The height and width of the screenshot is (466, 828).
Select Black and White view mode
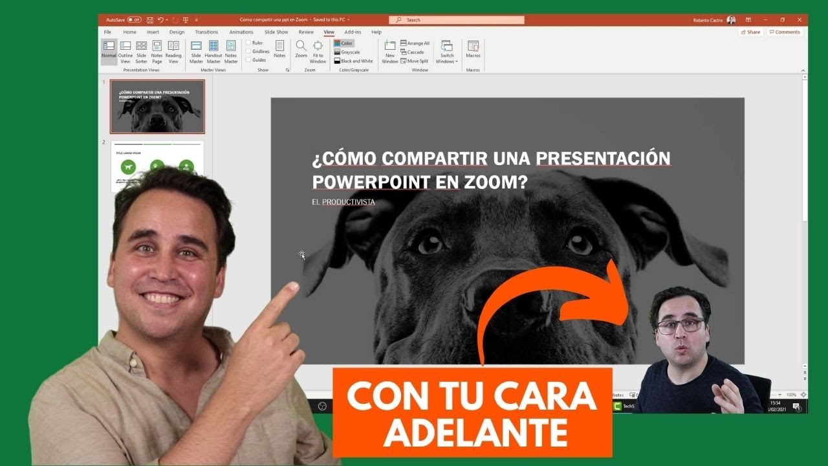[x=353, y=61]
